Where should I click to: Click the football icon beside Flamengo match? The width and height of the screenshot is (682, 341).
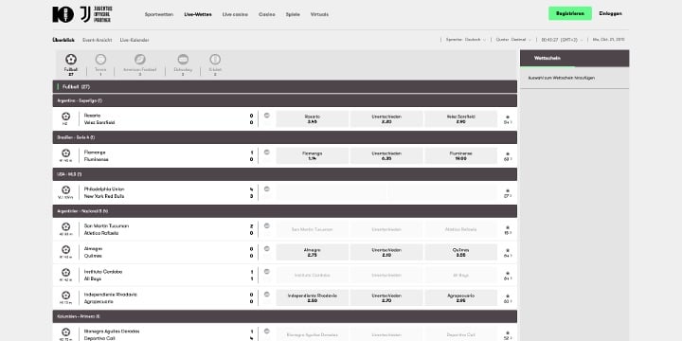[65, 153]
